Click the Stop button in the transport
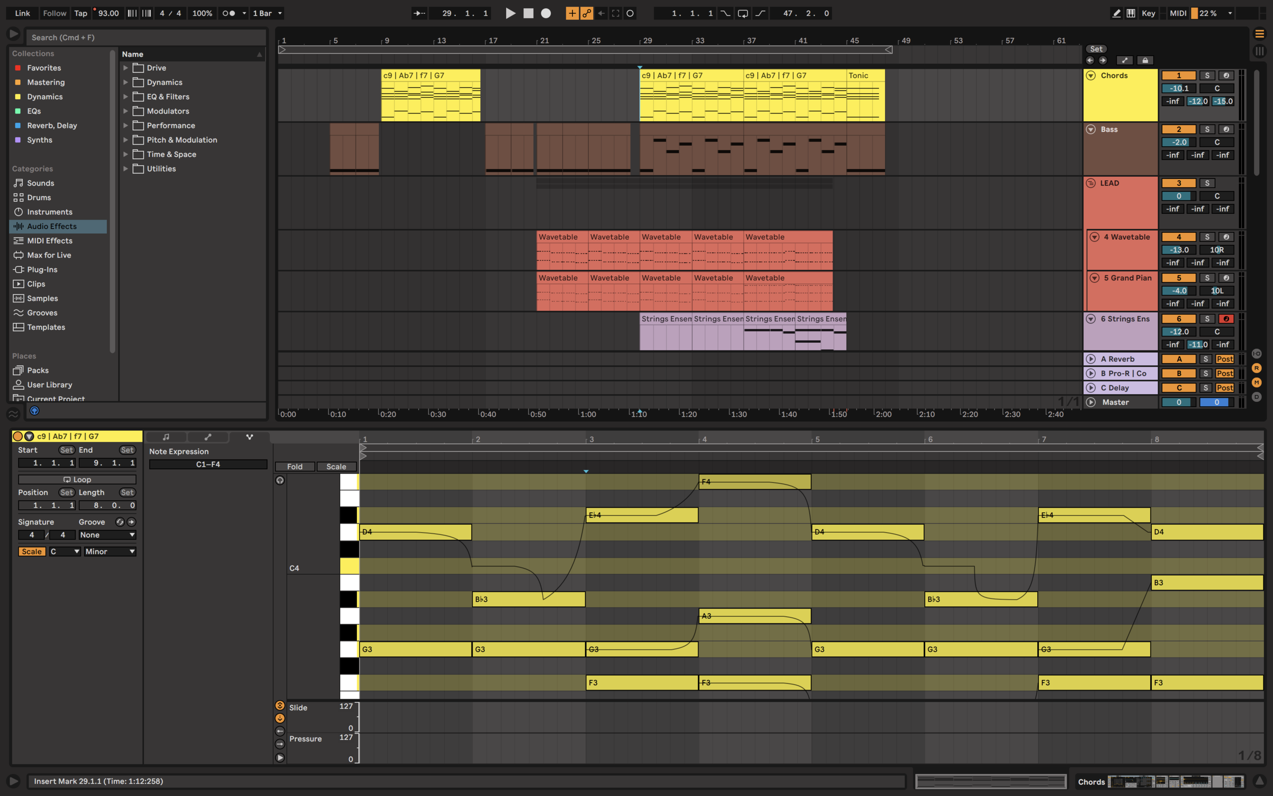Screen dimensions: 1273x796 529,13
